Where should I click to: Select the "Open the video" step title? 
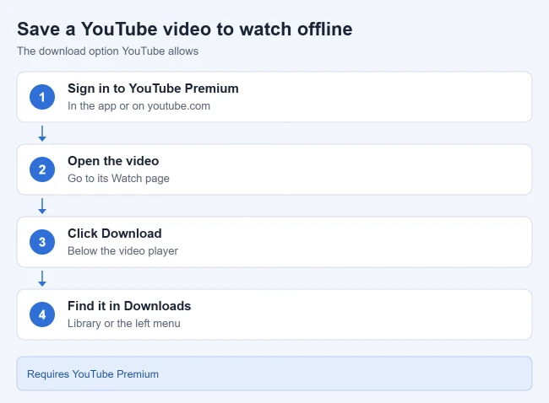point(113,161)
